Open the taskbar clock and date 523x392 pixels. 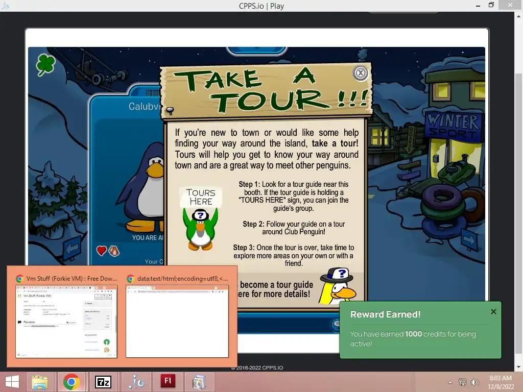pyautogui.click(x=501, y=382)
